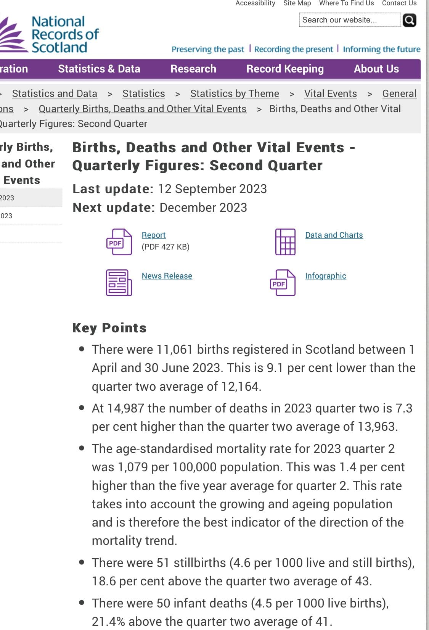Go to Statistics by Theme breadcrumb
This screenshot has height=630, width=429.
pos(235,94)
